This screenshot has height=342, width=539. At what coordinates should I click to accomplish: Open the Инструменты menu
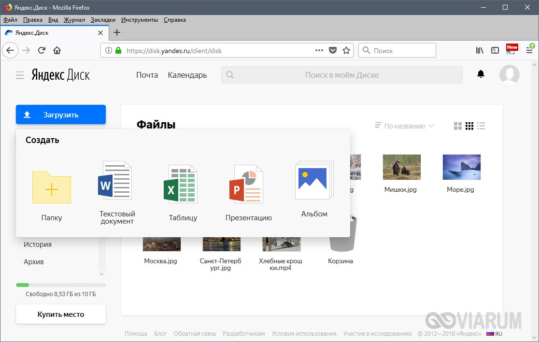(x=140, y=20)
